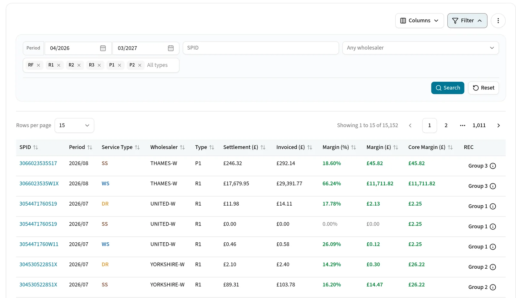This screenshot has height=298, width=516.
Task: Sort by Invoiced (£) column
Action: point(310,147)
